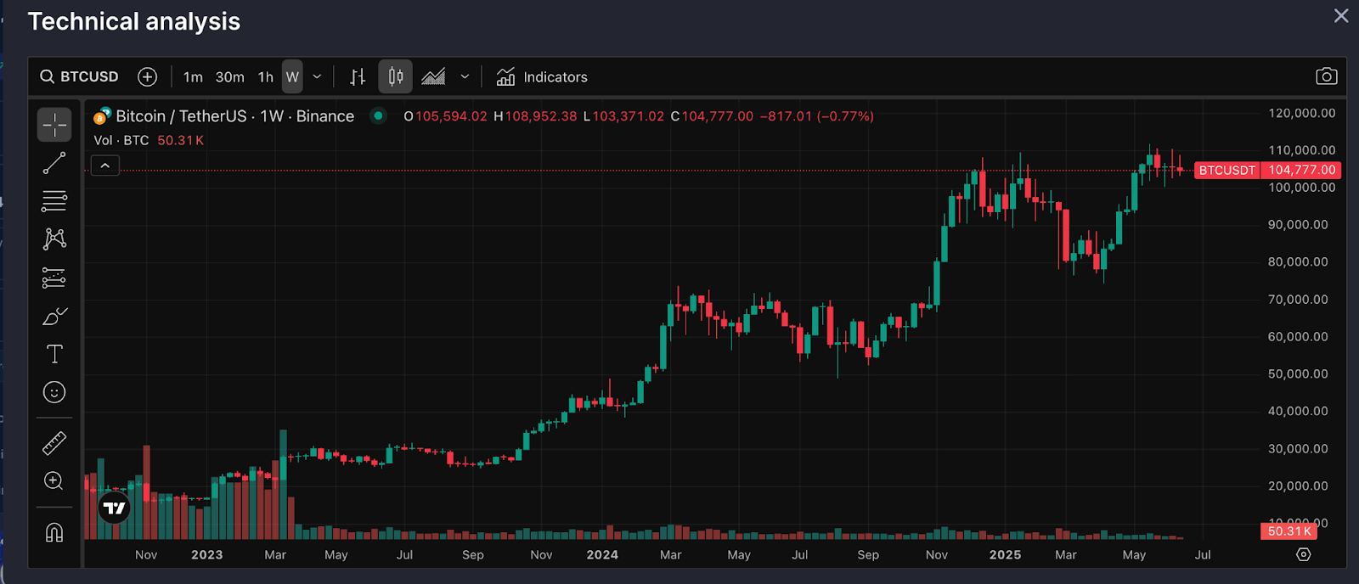Switch to the 30m interval

coord(230,77)
